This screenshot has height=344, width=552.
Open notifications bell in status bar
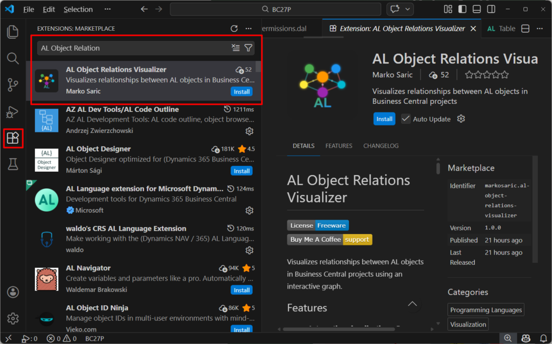(x=542, y=339)
